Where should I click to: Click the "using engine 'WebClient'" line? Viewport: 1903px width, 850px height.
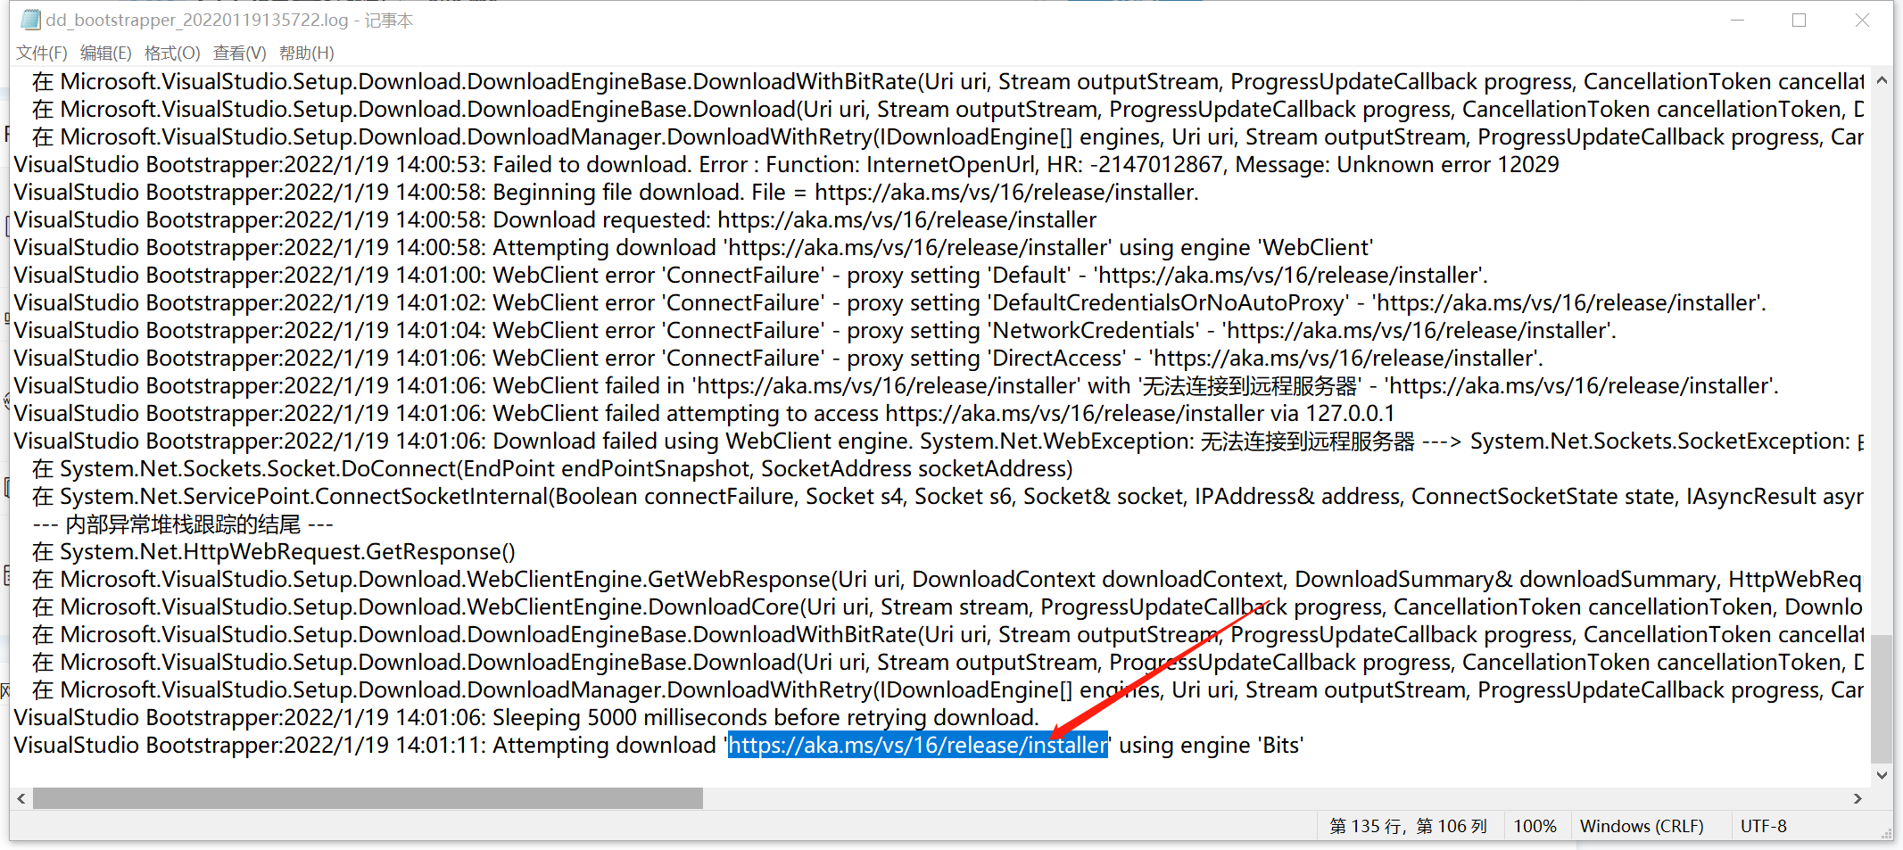[694, 247]
